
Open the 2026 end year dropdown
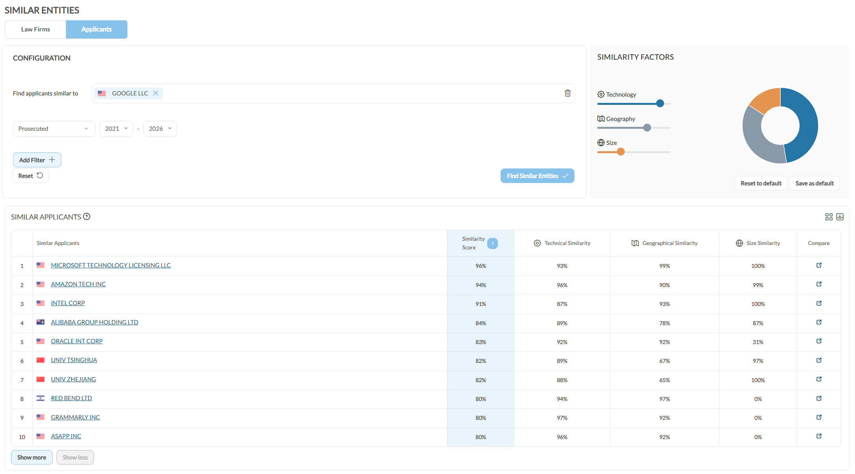click(x=160, y=129)
